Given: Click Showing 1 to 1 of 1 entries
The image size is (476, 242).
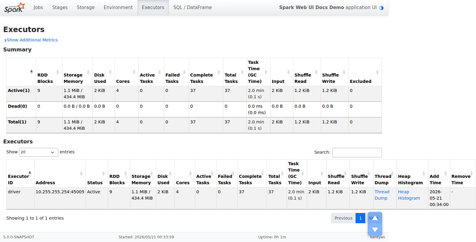Looking at the screenshot, I should pos(35,218).
